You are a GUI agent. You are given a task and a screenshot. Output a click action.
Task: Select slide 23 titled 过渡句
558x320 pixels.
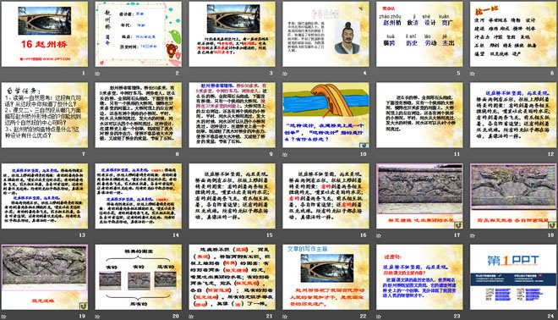419,277
